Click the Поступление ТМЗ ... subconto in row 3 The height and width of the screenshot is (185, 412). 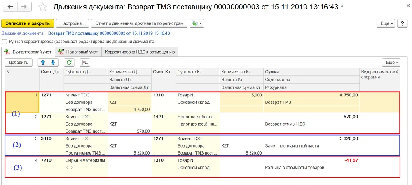(x=86, y=153)
